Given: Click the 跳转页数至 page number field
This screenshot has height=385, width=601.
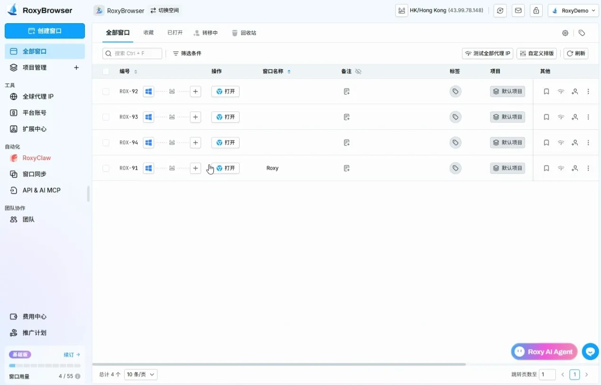Looking at the screenshot, I should 547,375.
